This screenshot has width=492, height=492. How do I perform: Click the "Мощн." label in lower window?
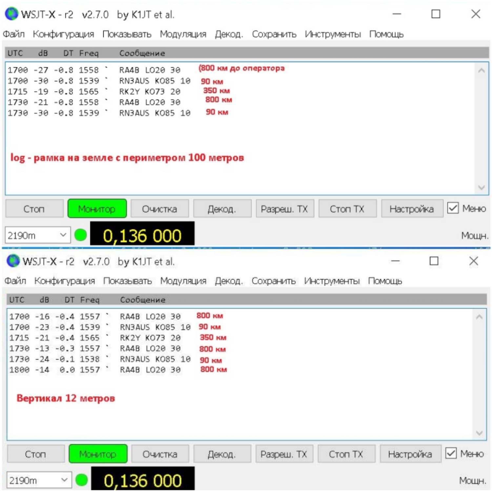click(473, 480)
